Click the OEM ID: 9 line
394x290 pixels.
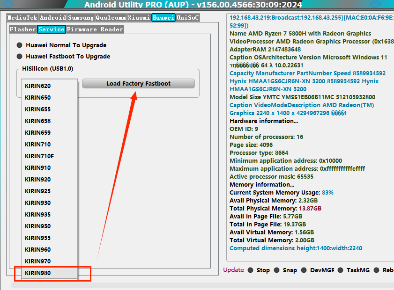pos(244,129)
